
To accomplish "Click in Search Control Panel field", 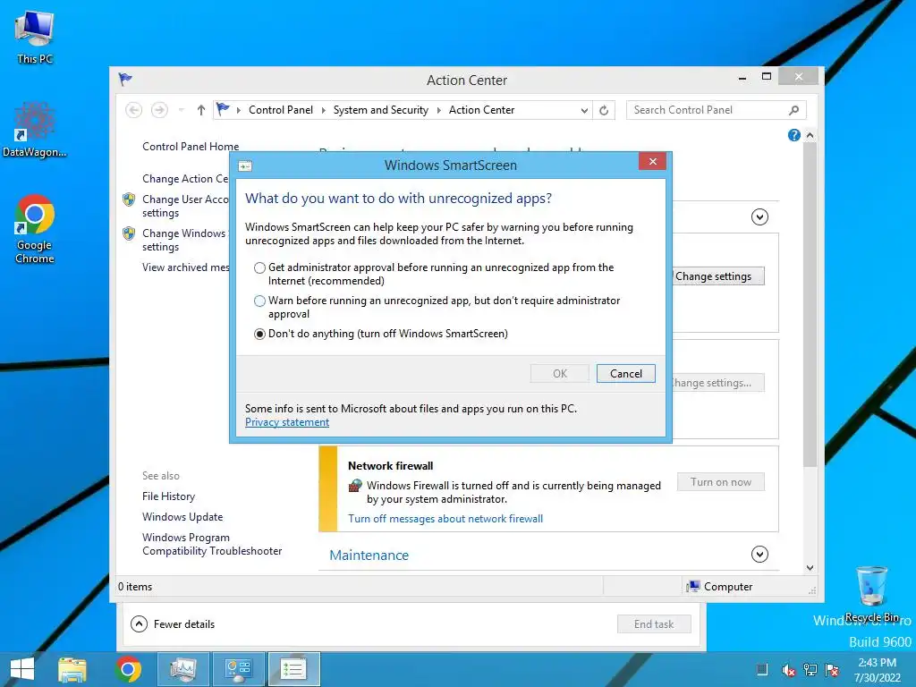I will tap(707, 110).
